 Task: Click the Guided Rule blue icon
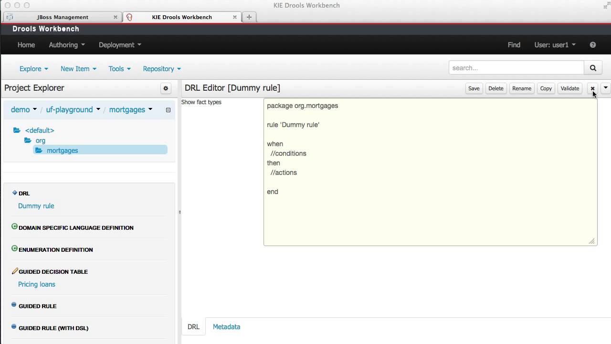pyautogui.click(x=14, y=305)
